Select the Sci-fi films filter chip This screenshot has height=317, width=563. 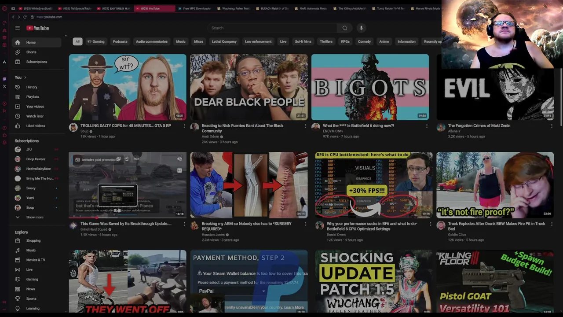pos(303,41)
